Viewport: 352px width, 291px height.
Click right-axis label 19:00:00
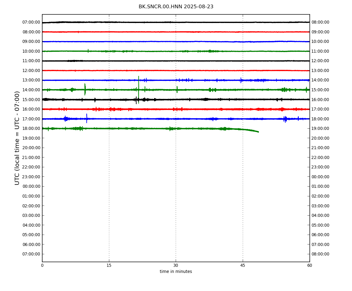click(x=320, y=129)
